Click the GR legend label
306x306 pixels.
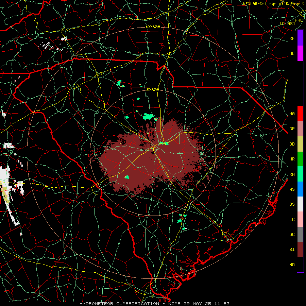pos(292,129)
